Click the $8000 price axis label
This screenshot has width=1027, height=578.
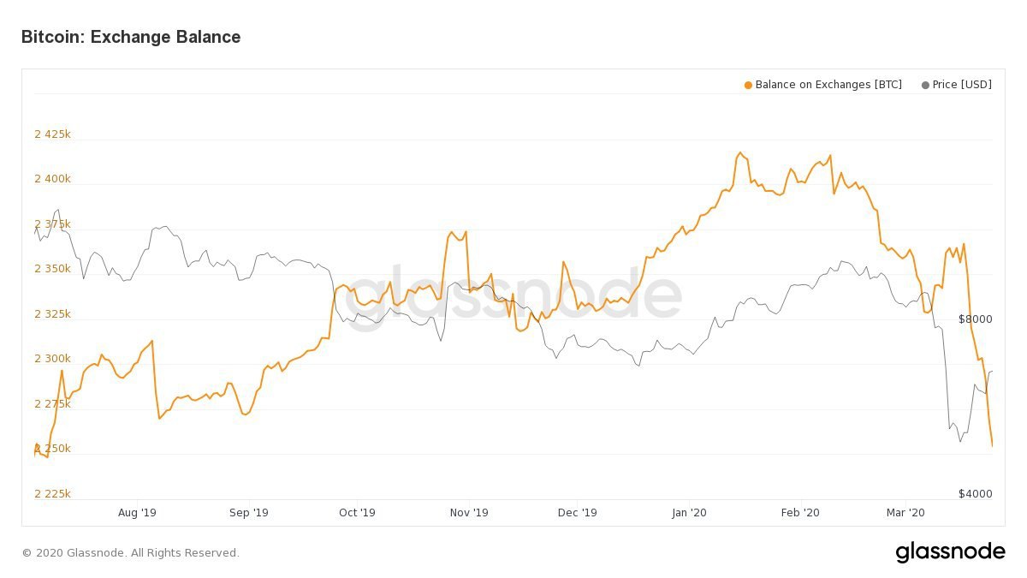click(975, 319)
